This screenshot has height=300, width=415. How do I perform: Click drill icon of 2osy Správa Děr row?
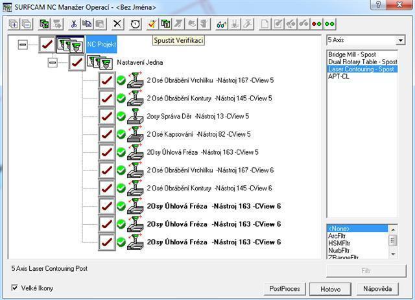(136, 116)
